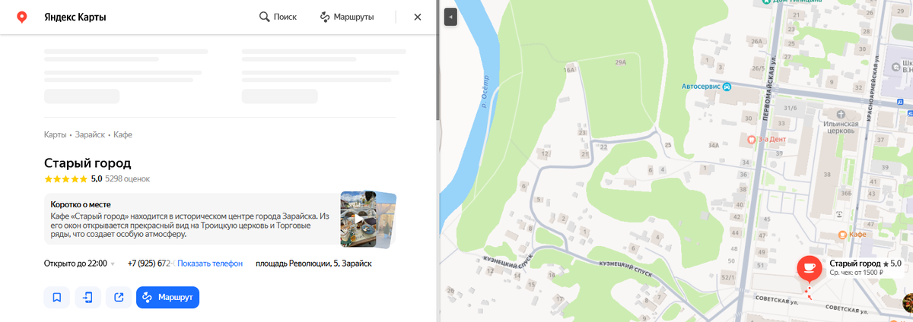
Task: Click the р. Осётр river label
Action: 483,90
